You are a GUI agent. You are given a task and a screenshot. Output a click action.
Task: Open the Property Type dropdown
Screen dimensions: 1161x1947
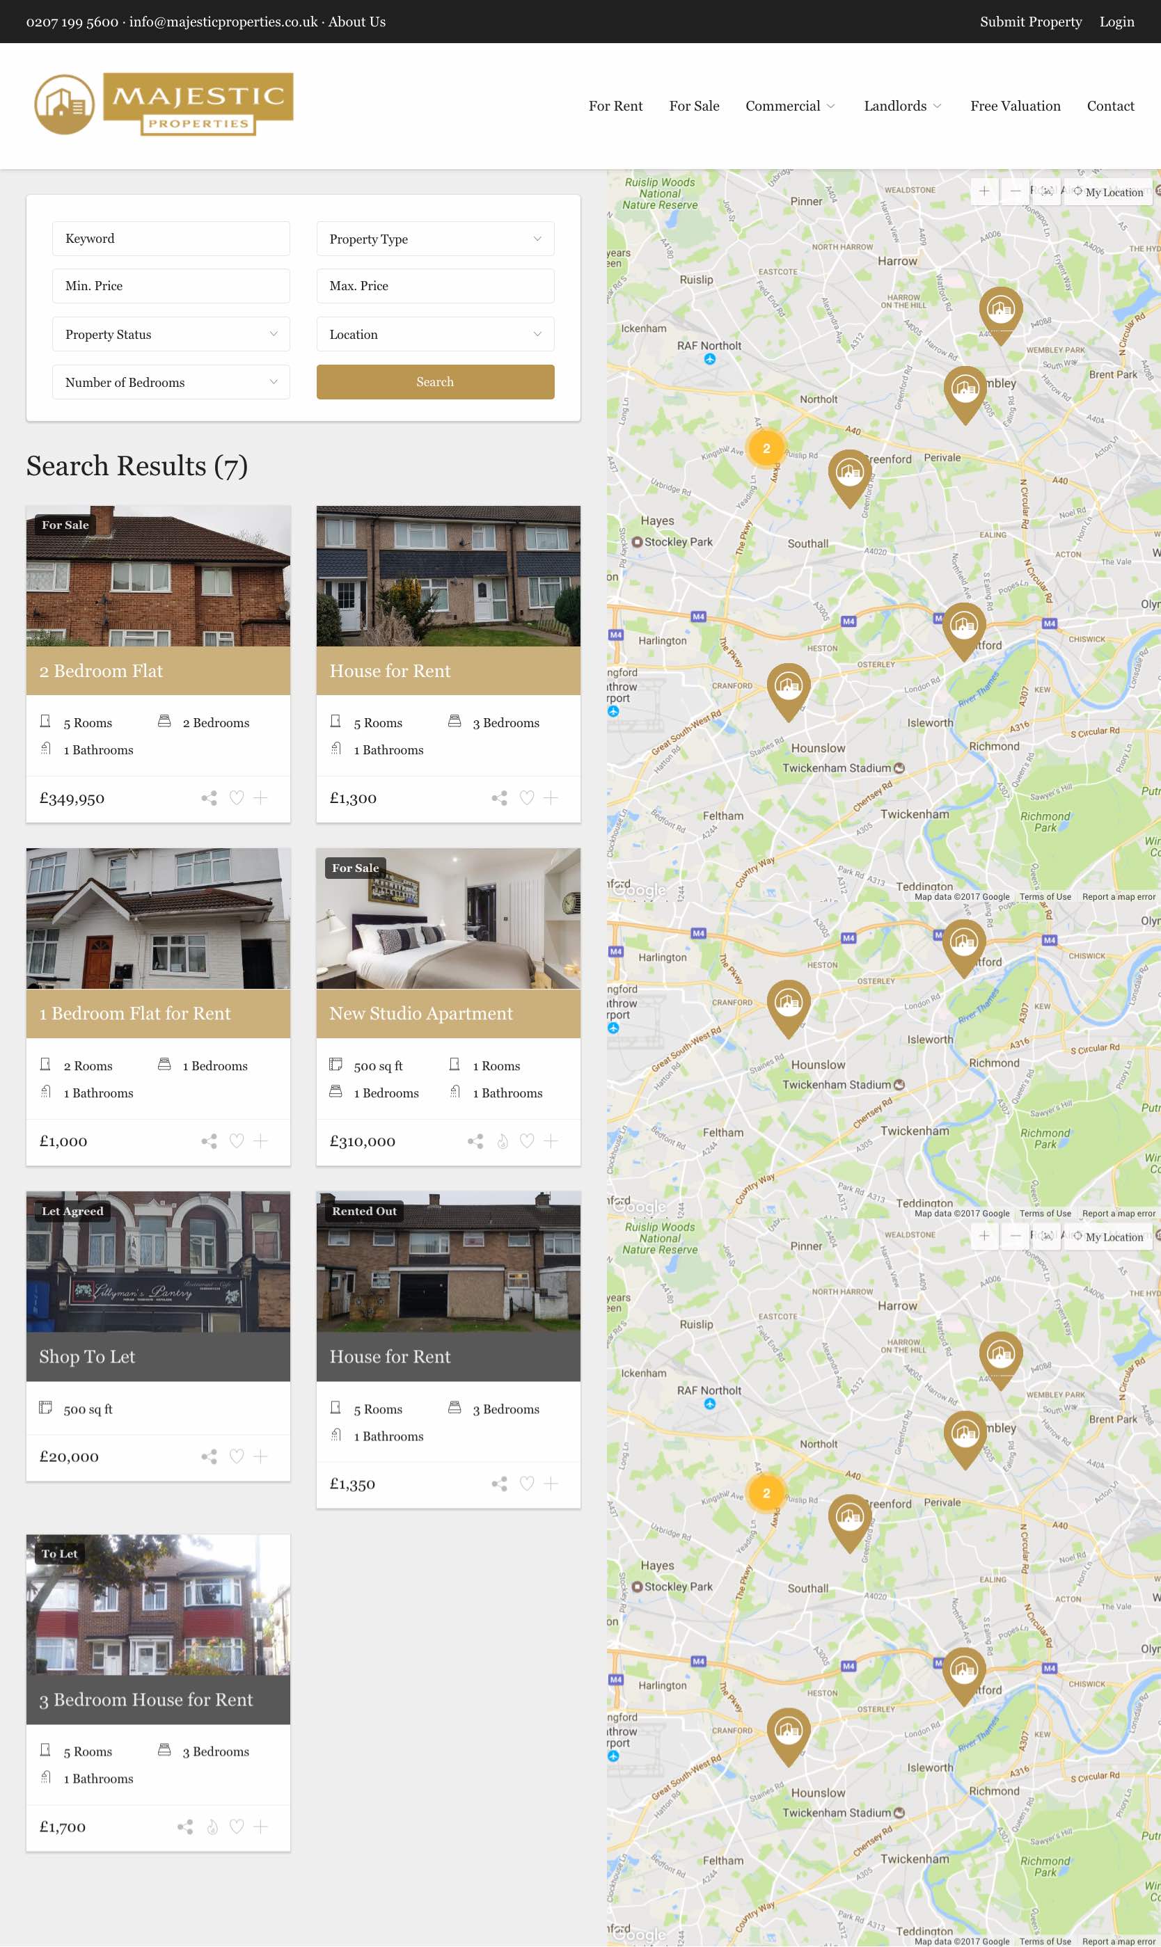click(435, 239)
